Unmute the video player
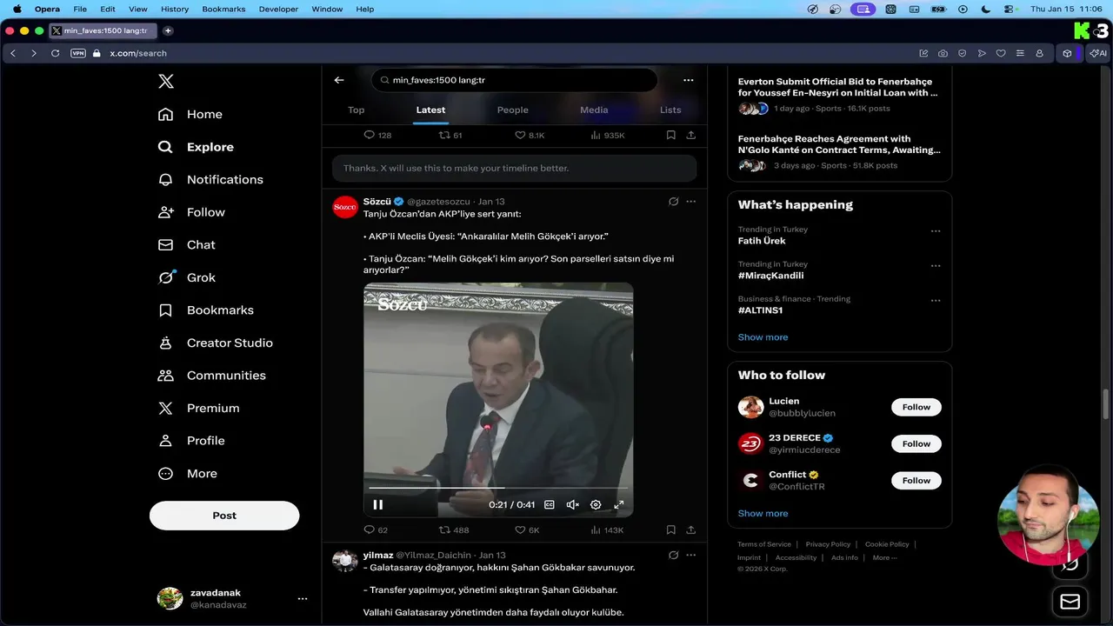The image size is (1113, 626). coord(572,504)
